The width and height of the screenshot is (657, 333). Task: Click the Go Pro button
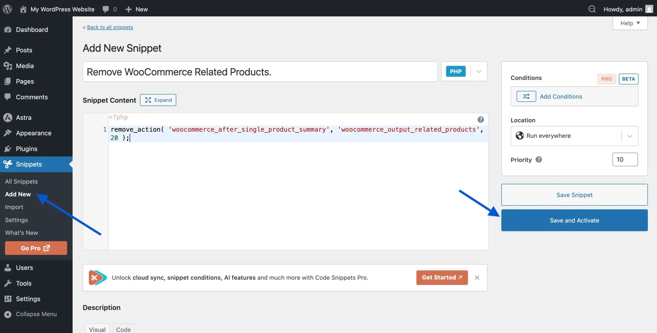pos(36,248)
